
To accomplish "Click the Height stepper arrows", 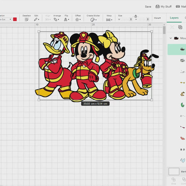I will [x=148, y=19].
